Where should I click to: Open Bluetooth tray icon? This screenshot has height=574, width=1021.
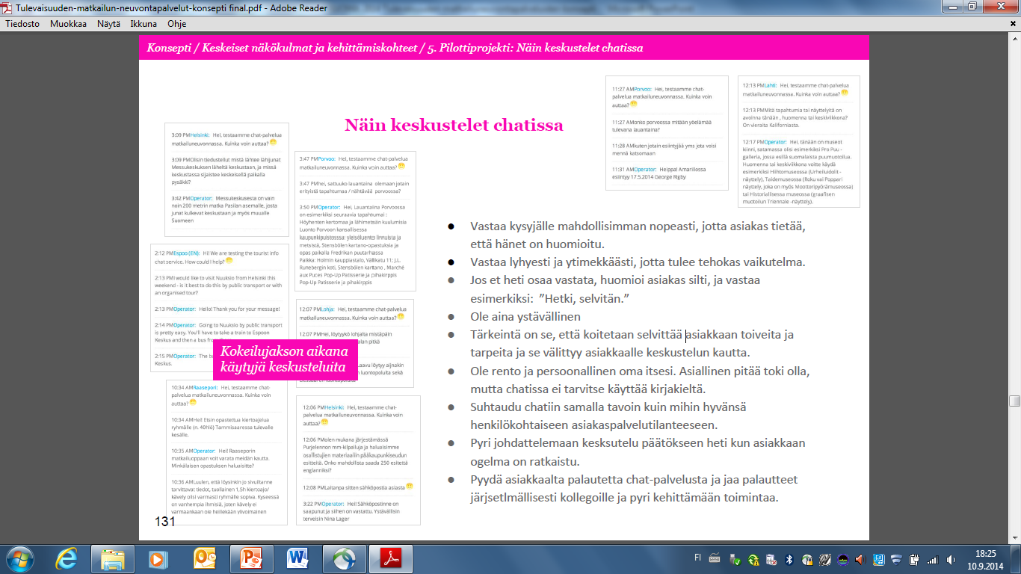[x=789, y=559]
